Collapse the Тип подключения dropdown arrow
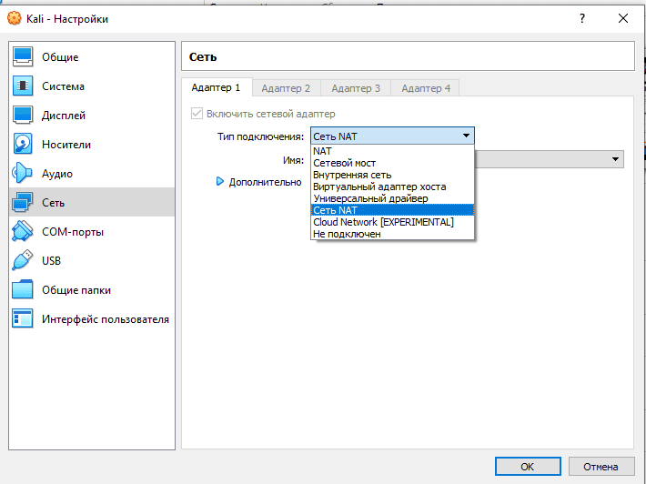 click(466, 136)
